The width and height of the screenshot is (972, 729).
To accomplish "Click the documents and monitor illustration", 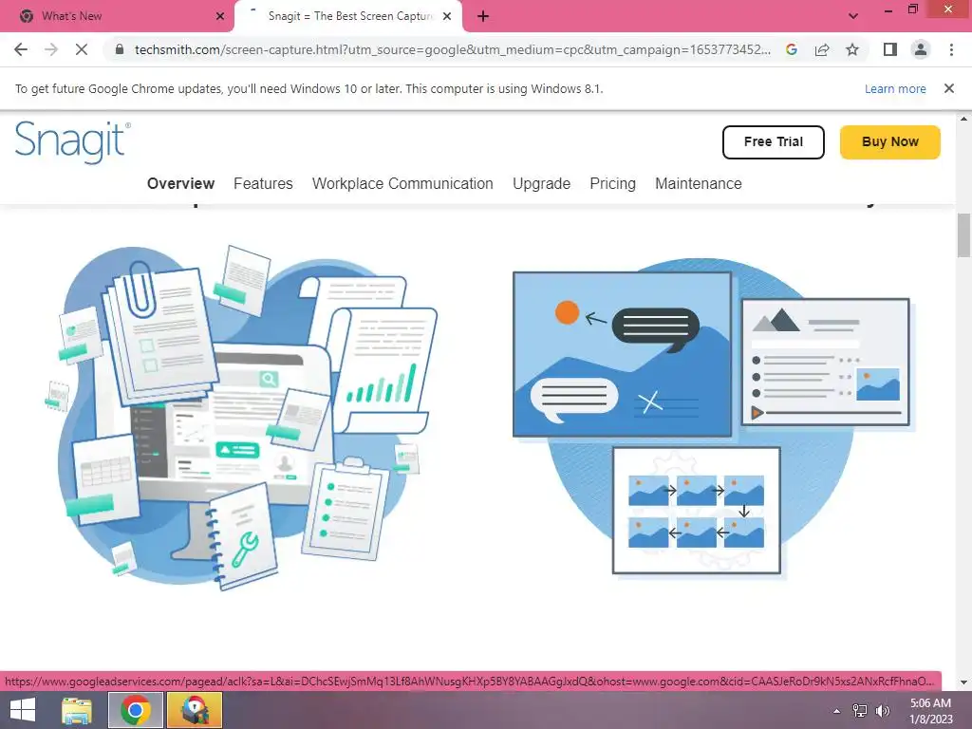I will 242,418.
